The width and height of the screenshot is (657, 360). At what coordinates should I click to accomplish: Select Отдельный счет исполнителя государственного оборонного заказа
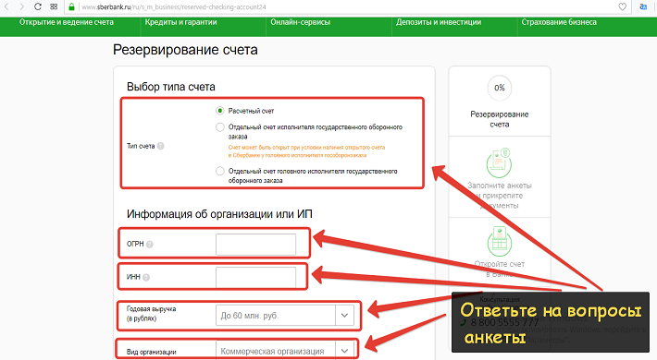[220, 127]
